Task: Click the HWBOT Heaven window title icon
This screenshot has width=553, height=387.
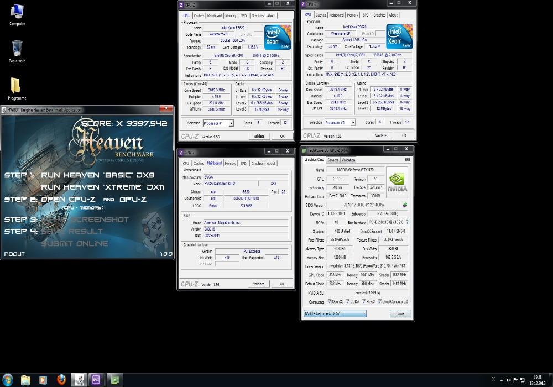Action: click(x=4, y=110)
